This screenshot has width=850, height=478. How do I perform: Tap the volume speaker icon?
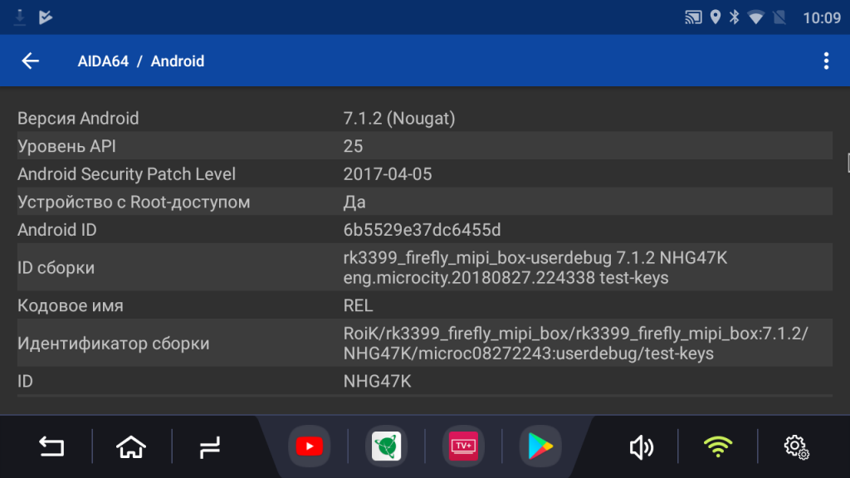641,447
